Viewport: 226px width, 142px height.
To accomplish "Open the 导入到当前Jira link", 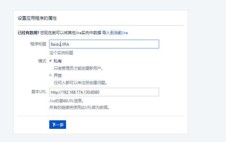I will click(115, 33).
